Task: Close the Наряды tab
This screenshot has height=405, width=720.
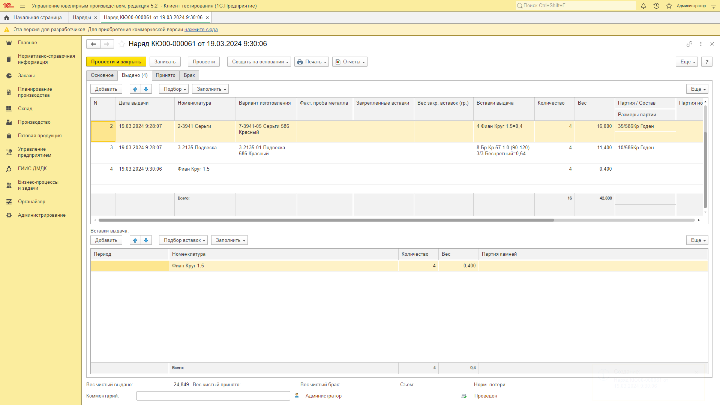Action: click(96, 18)
